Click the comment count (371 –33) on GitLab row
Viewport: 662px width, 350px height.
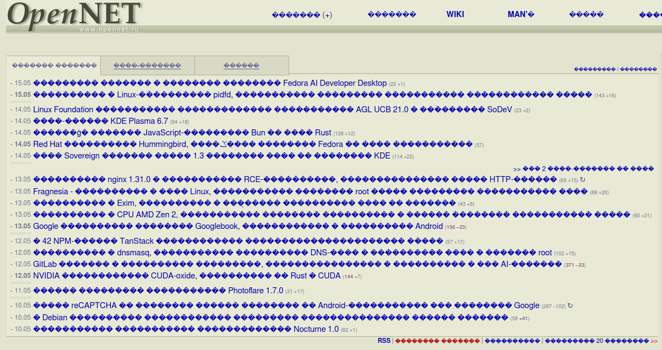(574, 265)
